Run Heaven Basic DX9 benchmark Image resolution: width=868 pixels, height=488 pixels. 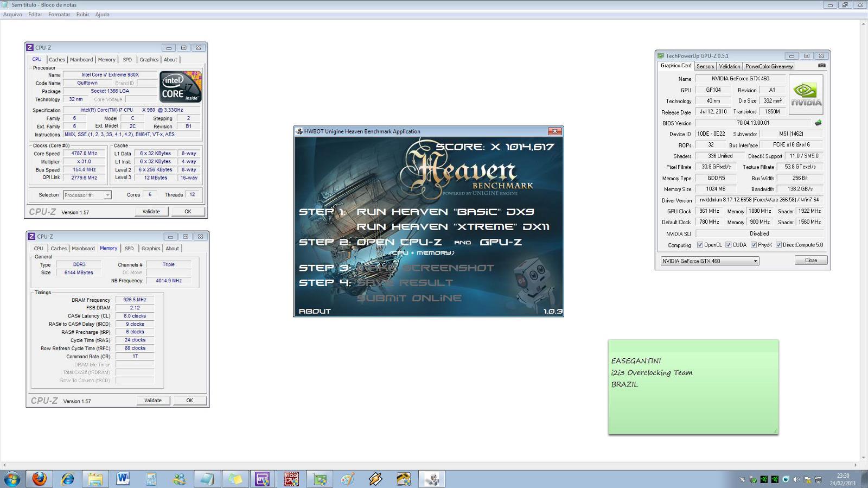click(445, 212)
